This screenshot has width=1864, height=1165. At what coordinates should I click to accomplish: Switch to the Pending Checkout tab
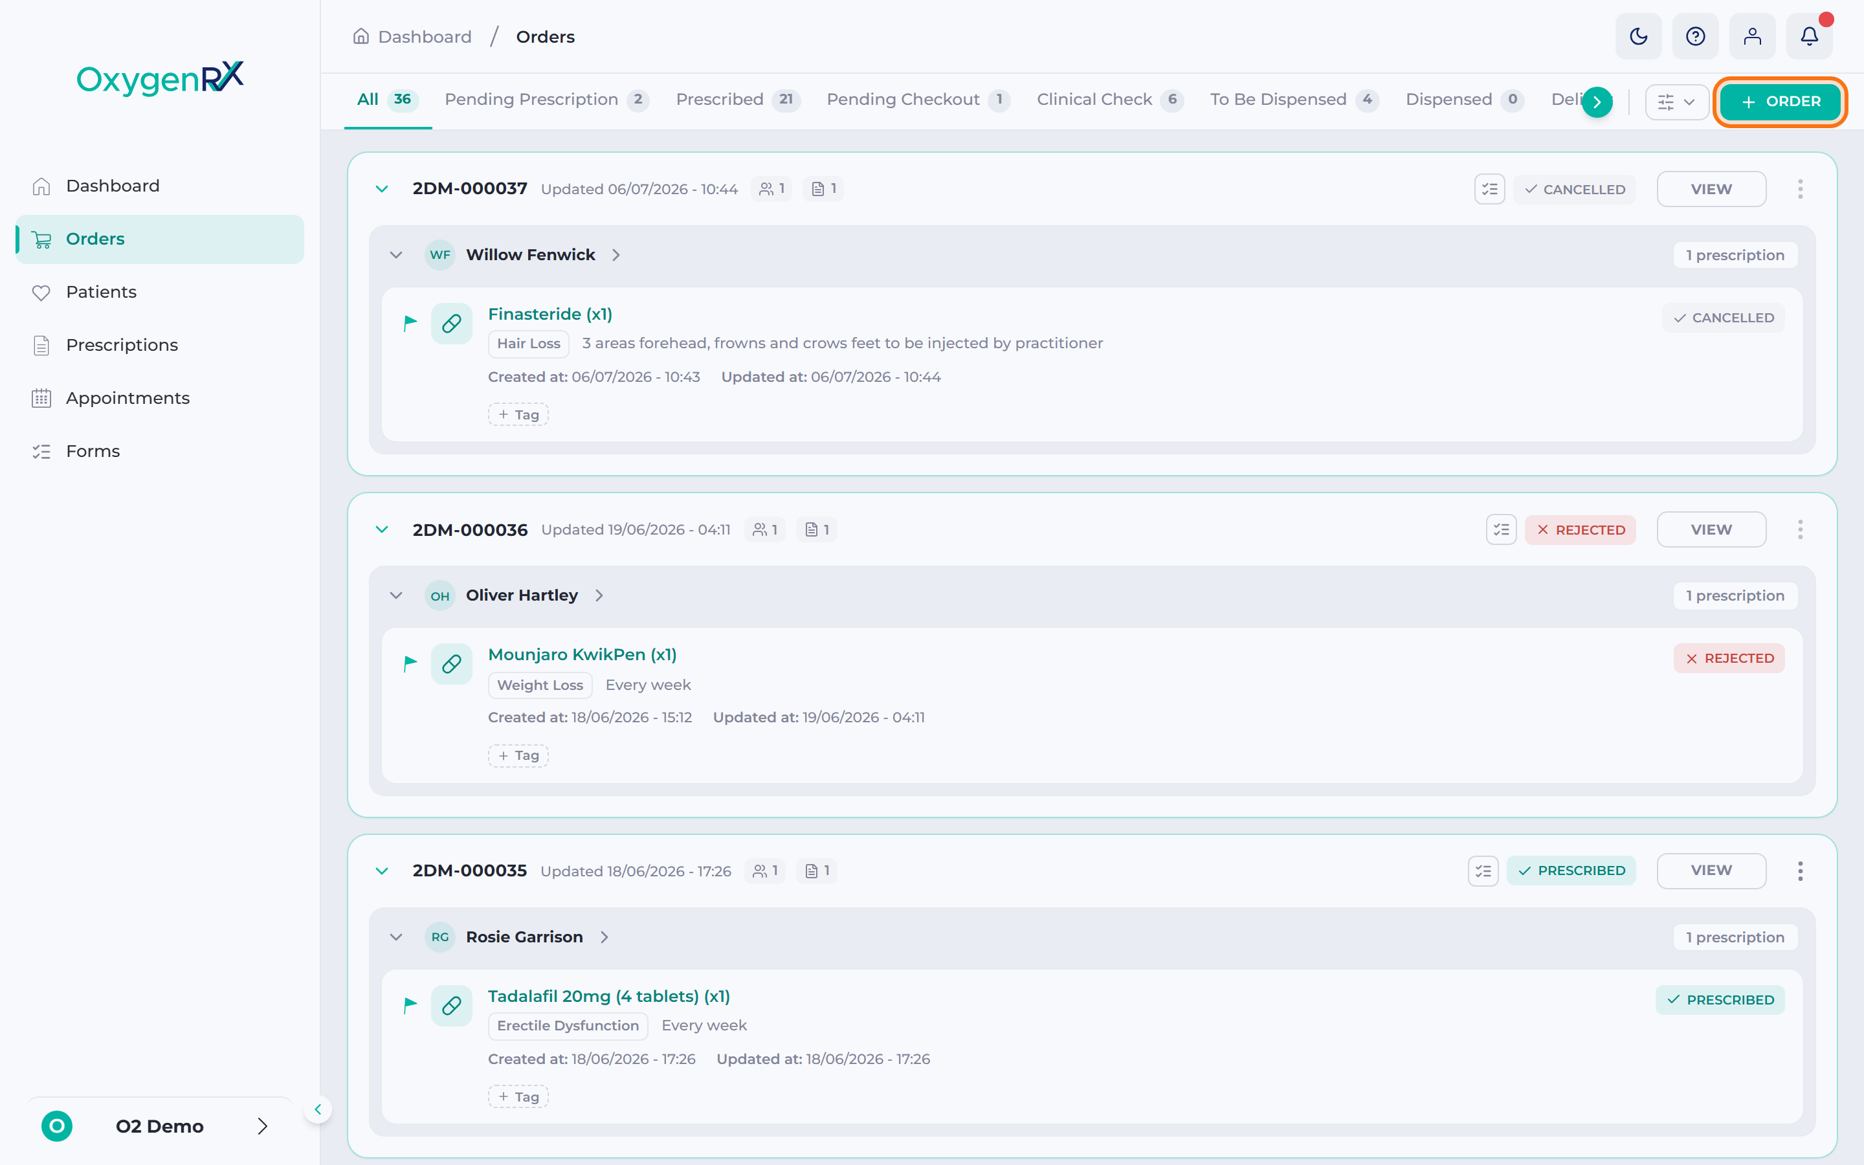click(918, 100)
